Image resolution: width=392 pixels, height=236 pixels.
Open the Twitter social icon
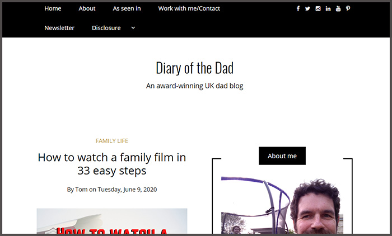coord(307,9)
